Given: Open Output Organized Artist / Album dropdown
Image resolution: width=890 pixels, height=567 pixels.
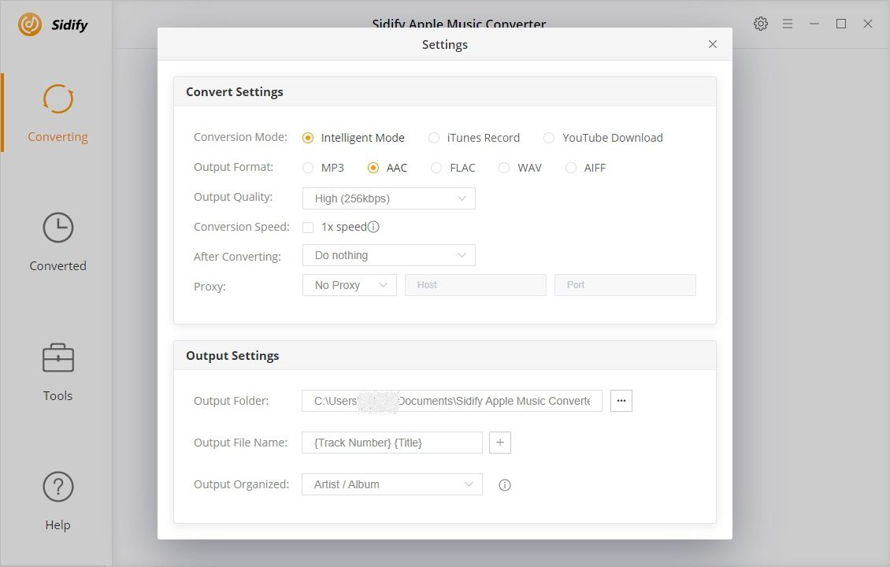Looking at the screenshot, I should (392, 484).
